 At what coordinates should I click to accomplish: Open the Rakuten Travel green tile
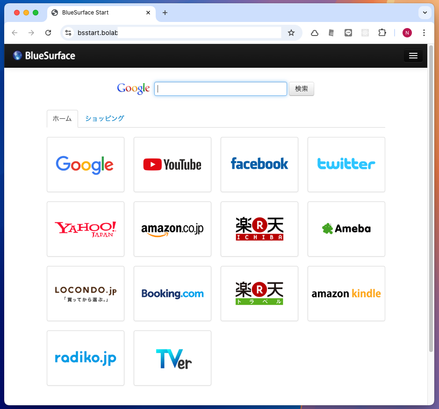click(259, 294)
